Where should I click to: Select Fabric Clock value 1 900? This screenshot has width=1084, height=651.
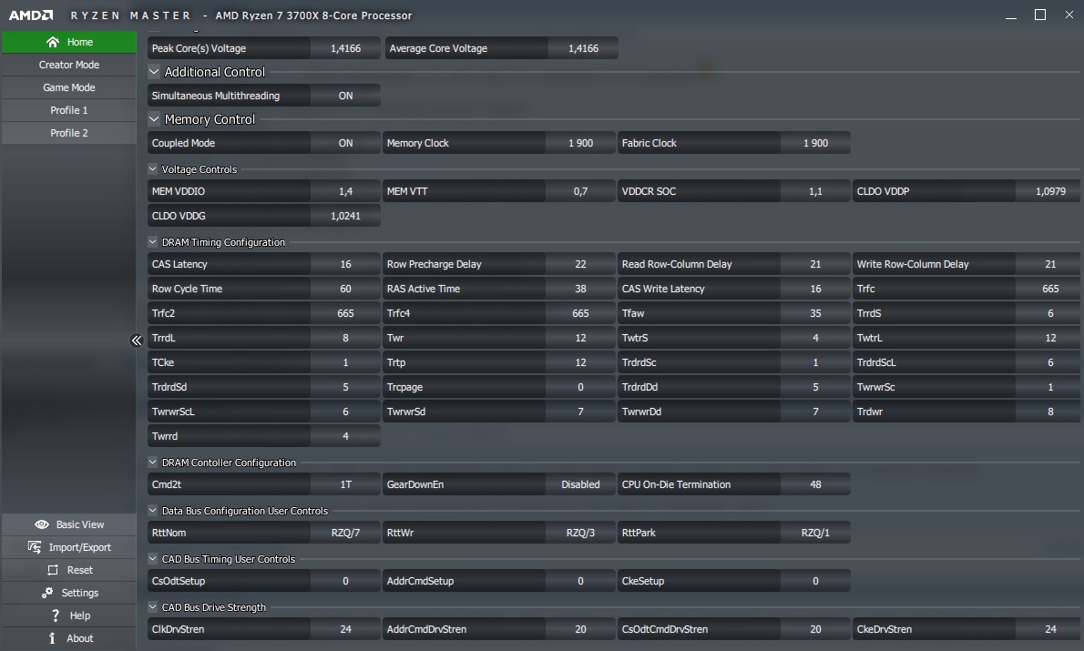[x=816, y=143]
